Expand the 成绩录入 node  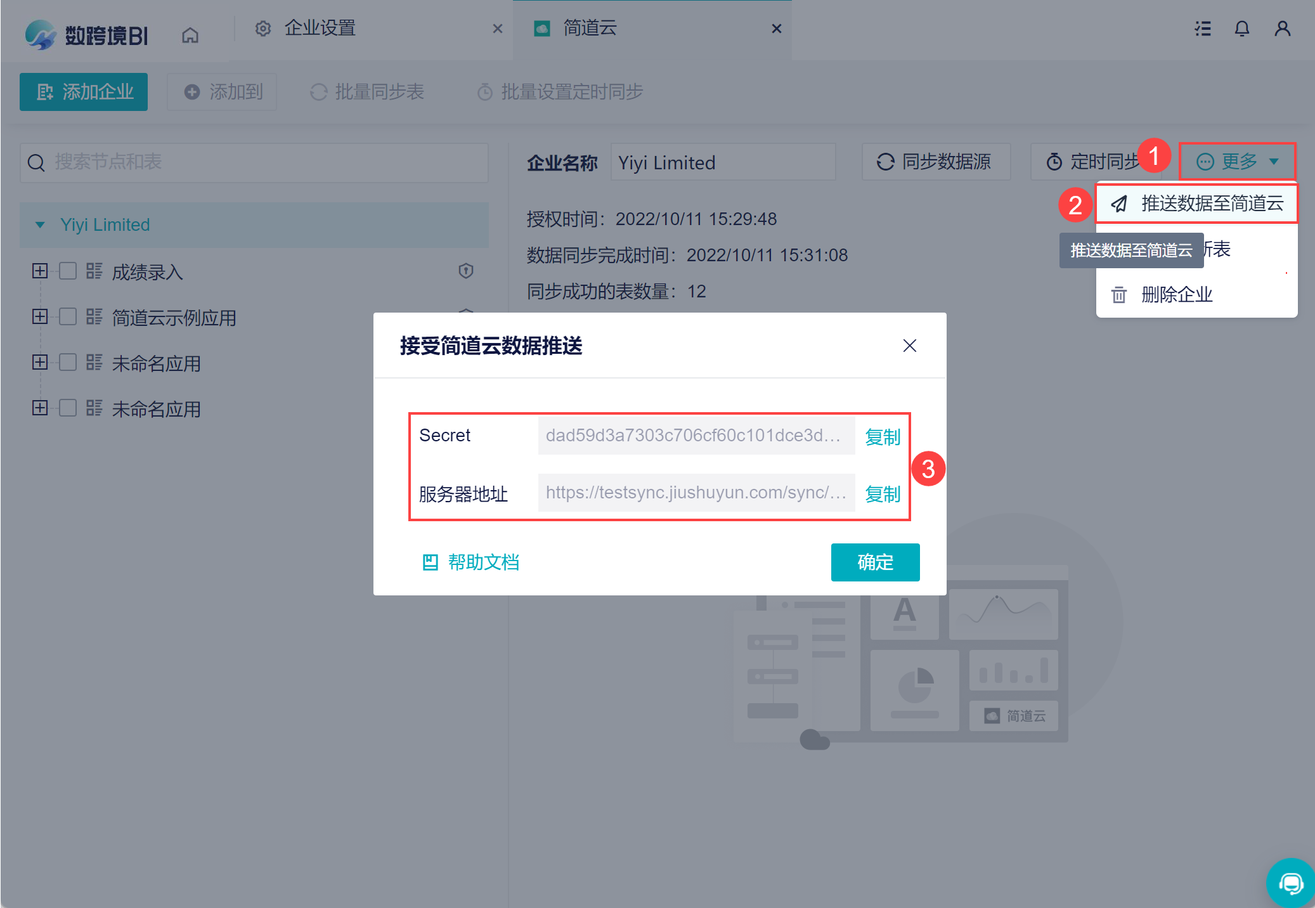click(40, 271)
